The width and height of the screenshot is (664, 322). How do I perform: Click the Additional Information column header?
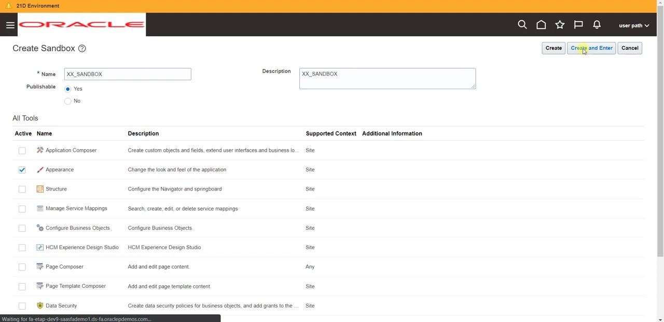pyautogui.click(x=392, y=134)
